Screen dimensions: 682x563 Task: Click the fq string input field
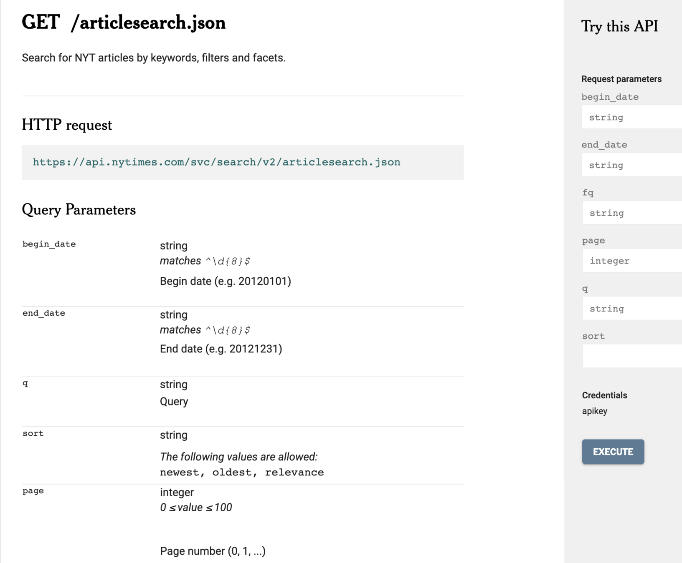tap(632, 213)
